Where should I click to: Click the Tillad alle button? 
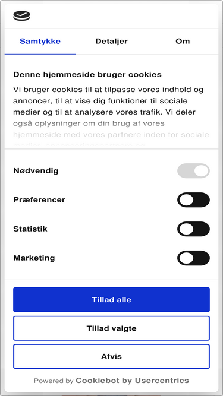pos(112,300)
